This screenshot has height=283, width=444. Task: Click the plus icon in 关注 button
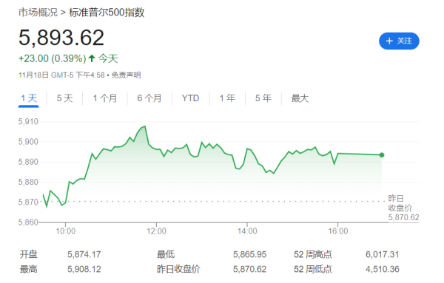tap(389, 41)
